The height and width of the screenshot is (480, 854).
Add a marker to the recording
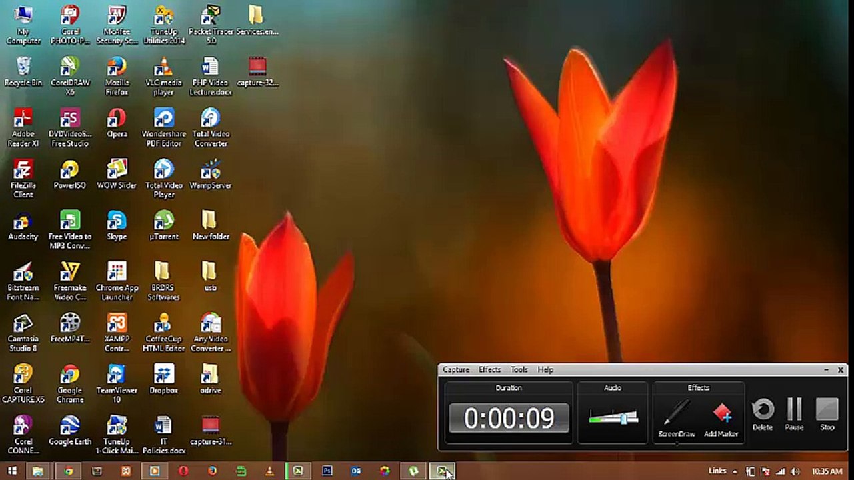[721, 418]
